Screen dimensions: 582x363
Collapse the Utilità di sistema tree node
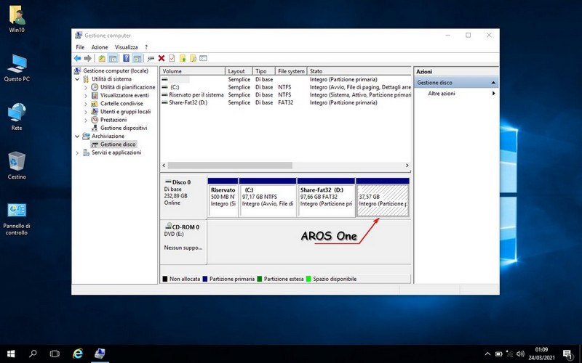[78, 79]
